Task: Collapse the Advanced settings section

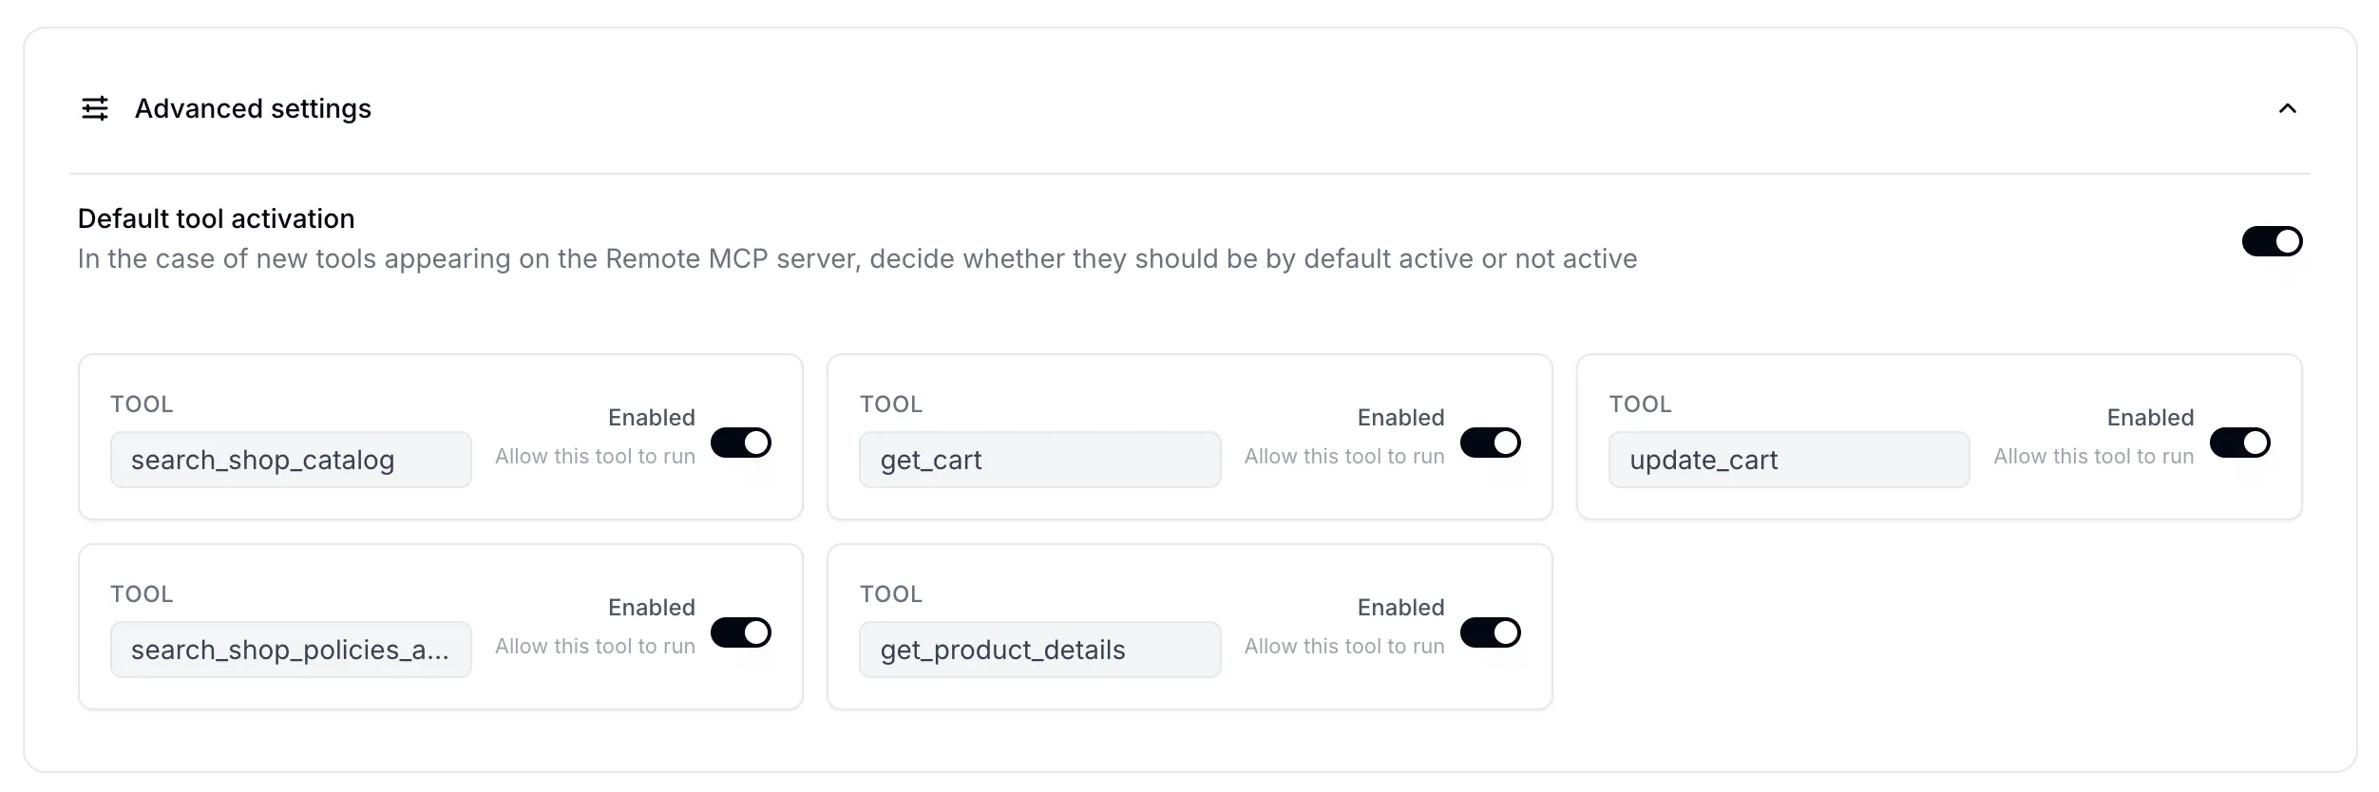Action: (x=2287, y=108)
